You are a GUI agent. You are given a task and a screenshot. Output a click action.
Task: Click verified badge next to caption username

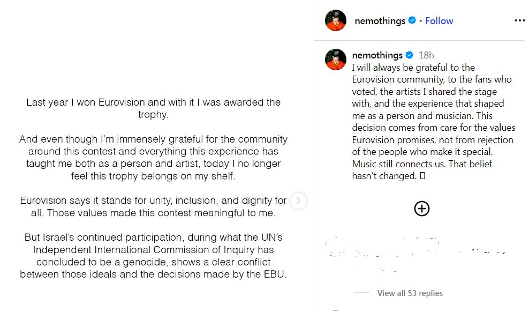point(409,55)
